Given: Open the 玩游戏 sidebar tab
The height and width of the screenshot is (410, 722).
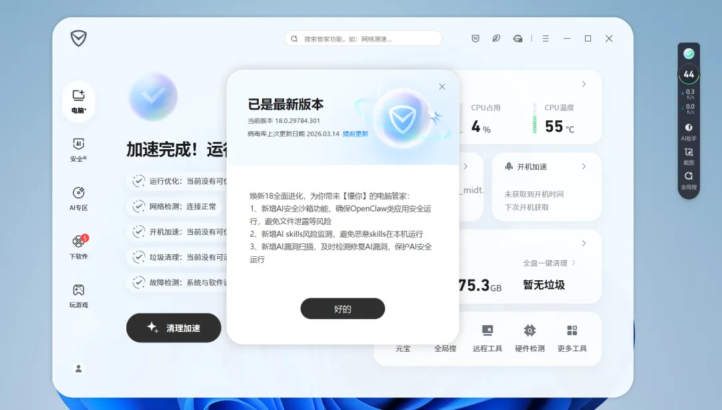Looking at the screenshot, I should point(79,296).
